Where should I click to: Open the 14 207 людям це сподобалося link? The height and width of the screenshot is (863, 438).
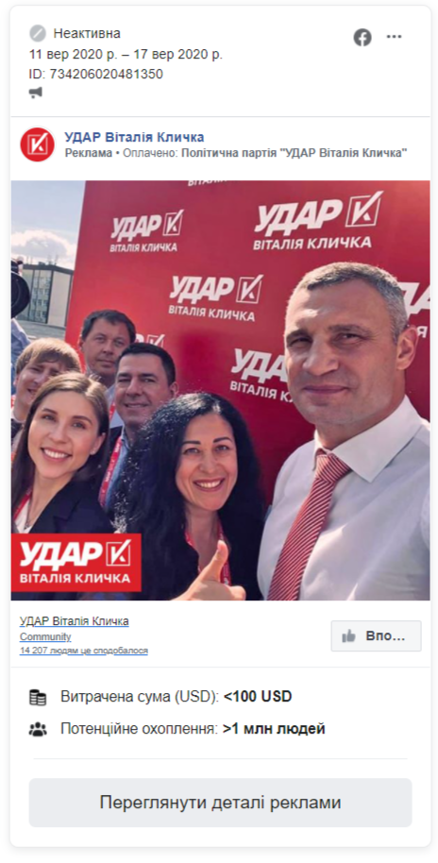(84, 651)
